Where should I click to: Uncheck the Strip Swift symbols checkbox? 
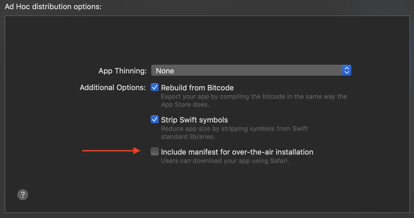click(x=155, y=120)
